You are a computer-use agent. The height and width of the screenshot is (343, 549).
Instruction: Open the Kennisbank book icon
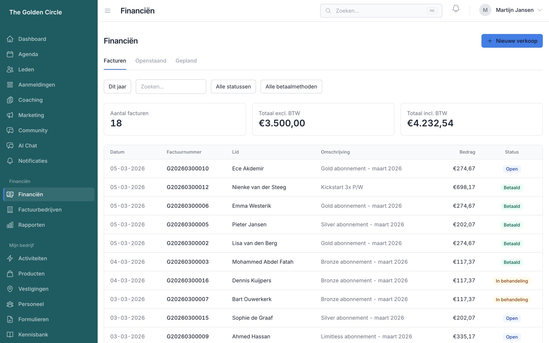(10, 334)
